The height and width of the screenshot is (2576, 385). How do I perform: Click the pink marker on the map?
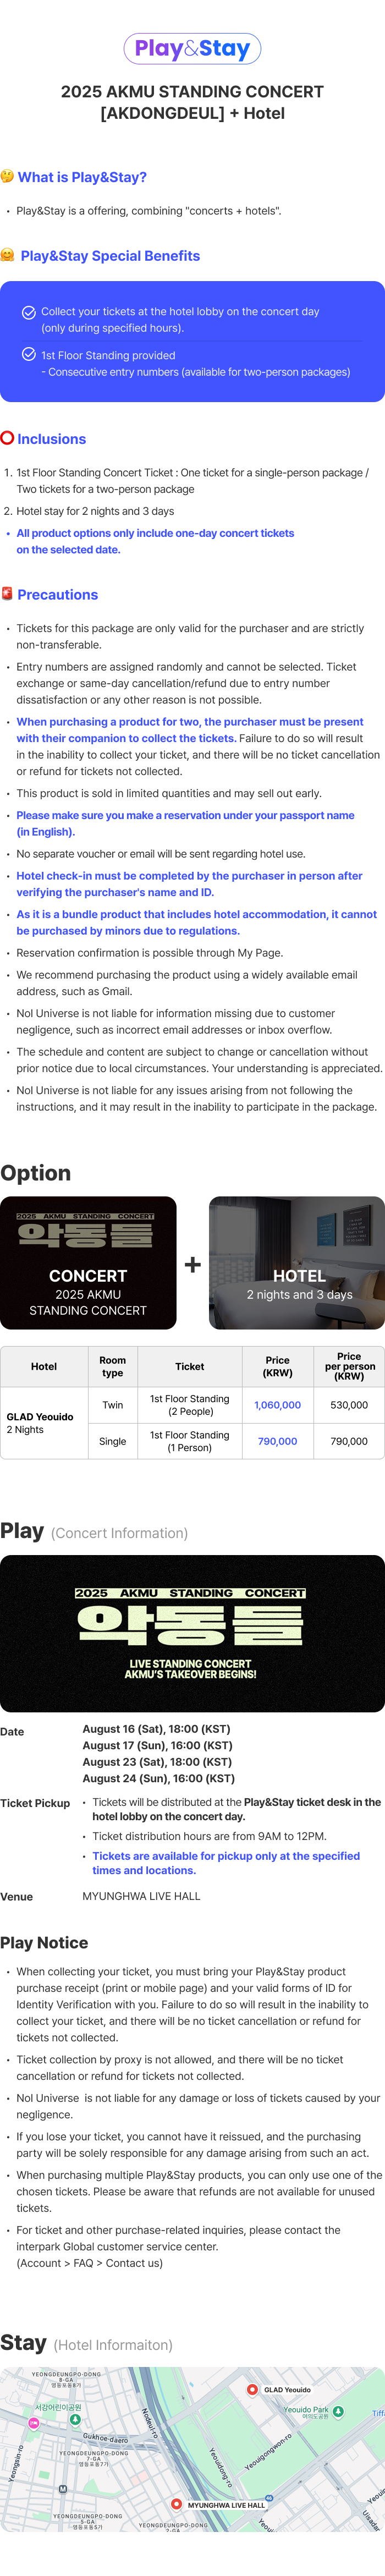pyautogui.click(x=33, y=2422)
